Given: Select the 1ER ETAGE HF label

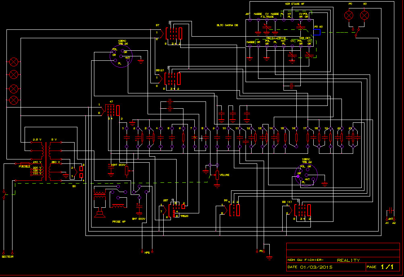Looking at the screenshot, I should pyautogui.click(x=295, y=4).
